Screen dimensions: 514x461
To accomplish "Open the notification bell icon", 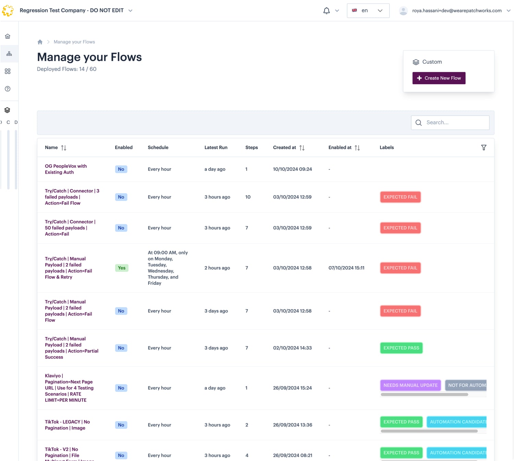I will [327, 11].
